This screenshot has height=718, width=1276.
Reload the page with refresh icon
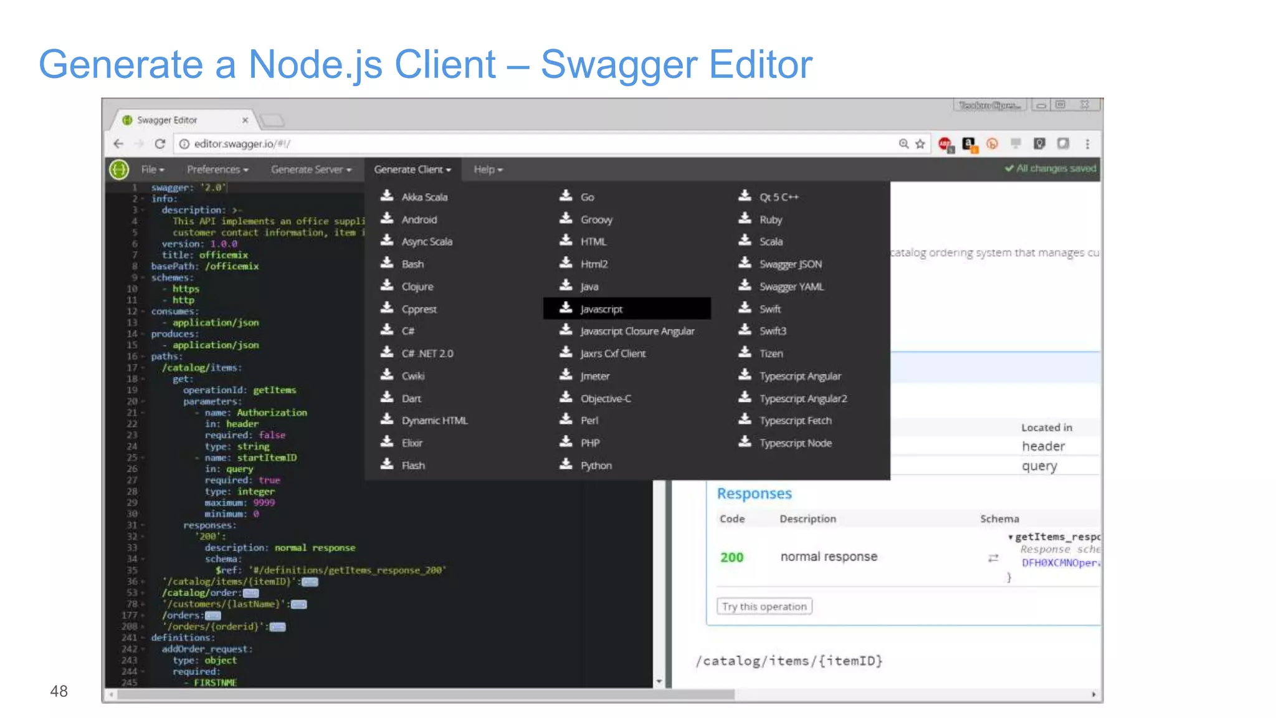[160, 144]
